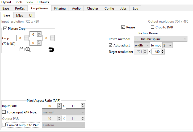Viewport: 193px width, 132px height.
Task: Open the Defaults menu
Action: coord(43,2)
